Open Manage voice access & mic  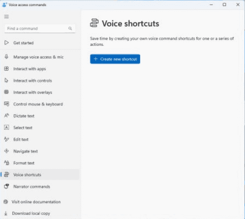40,57
